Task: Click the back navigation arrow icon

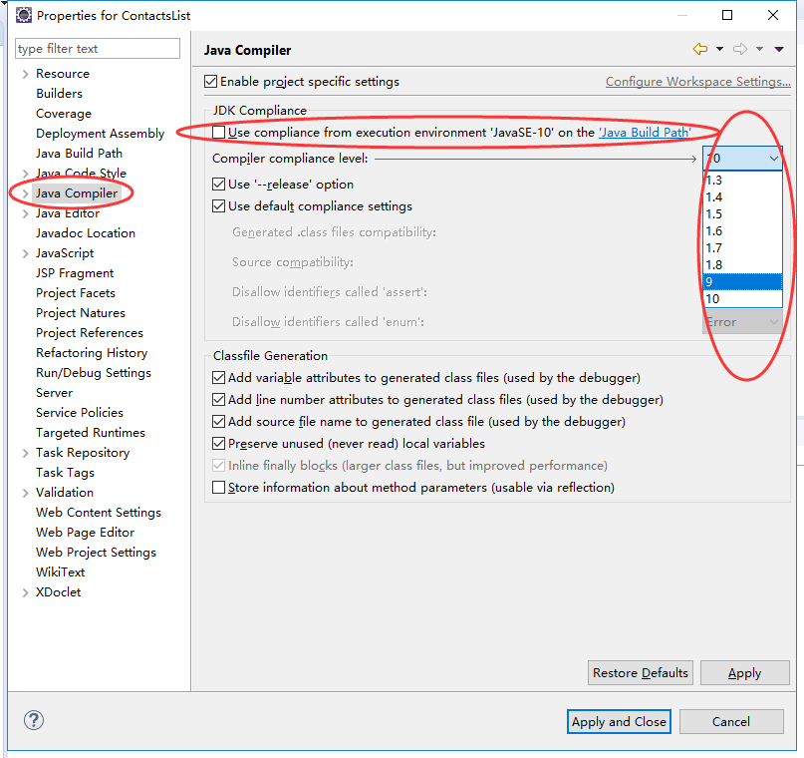Action: click(x=700, y=49)
